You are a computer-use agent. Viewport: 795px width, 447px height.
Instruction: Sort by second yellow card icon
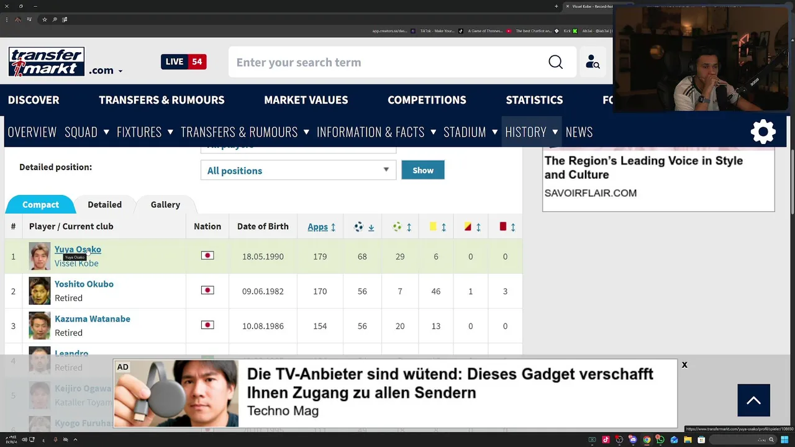pos(468,227)
